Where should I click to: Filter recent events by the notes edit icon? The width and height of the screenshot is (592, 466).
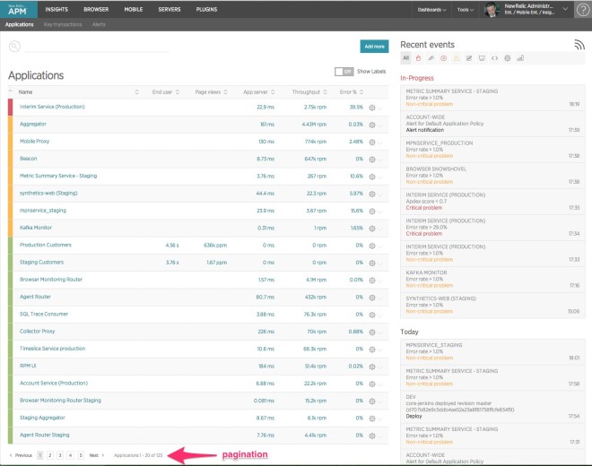[469, 58]
